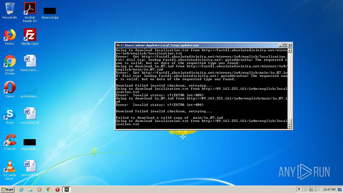Screen dimensions: 343x193
Task: Open Internet Explorer from taskbar
Action: pos(21,190)
